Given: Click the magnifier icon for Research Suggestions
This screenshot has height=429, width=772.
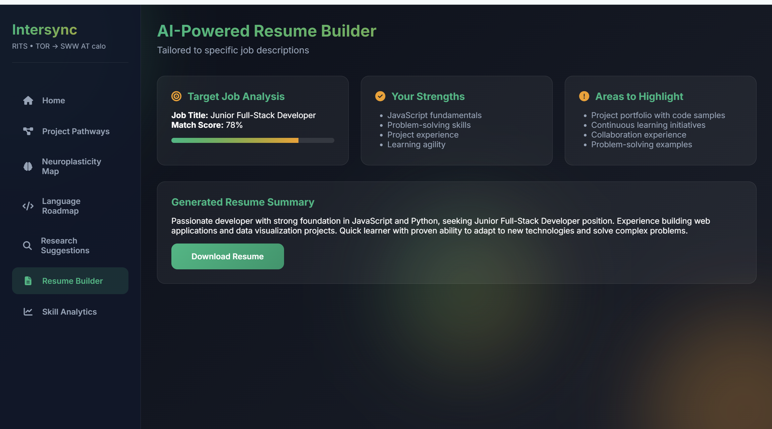Looking at the screenshot, I should tap(27, 246).
